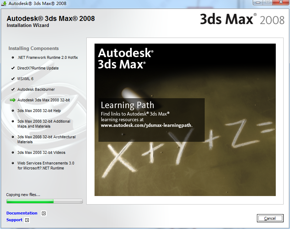Click the bullet beside .NET Framework Runtime 2.0 Hotfix
Screen dimensions: 290x229
[13, 57]
